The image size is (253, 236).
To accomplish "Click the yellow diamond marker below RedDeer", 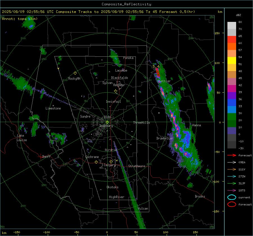I will 116,91.
